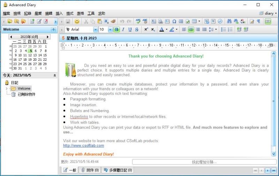Image resolution: width=279 pixels, height=176 pixels.
Task: Click the cut scissors icon
Action: tap(86, 22)
